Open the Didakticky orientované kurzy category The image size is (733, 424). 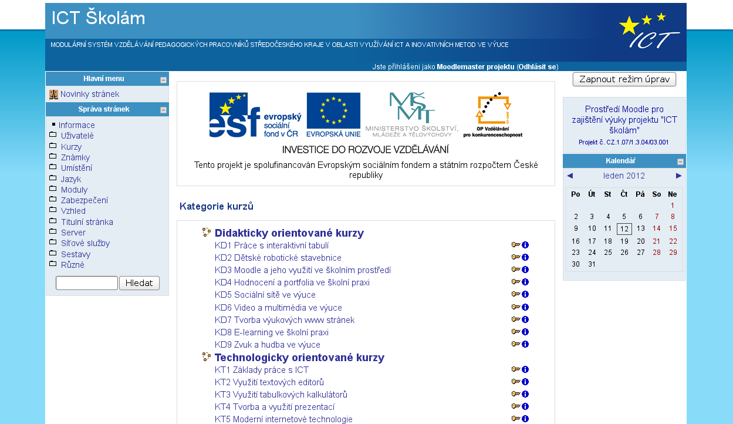[289, 233]
